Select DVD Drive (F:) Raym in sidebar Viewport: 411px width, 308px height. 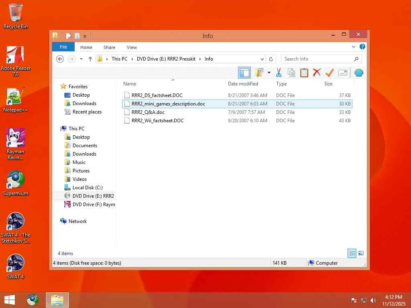coord(90,204)
